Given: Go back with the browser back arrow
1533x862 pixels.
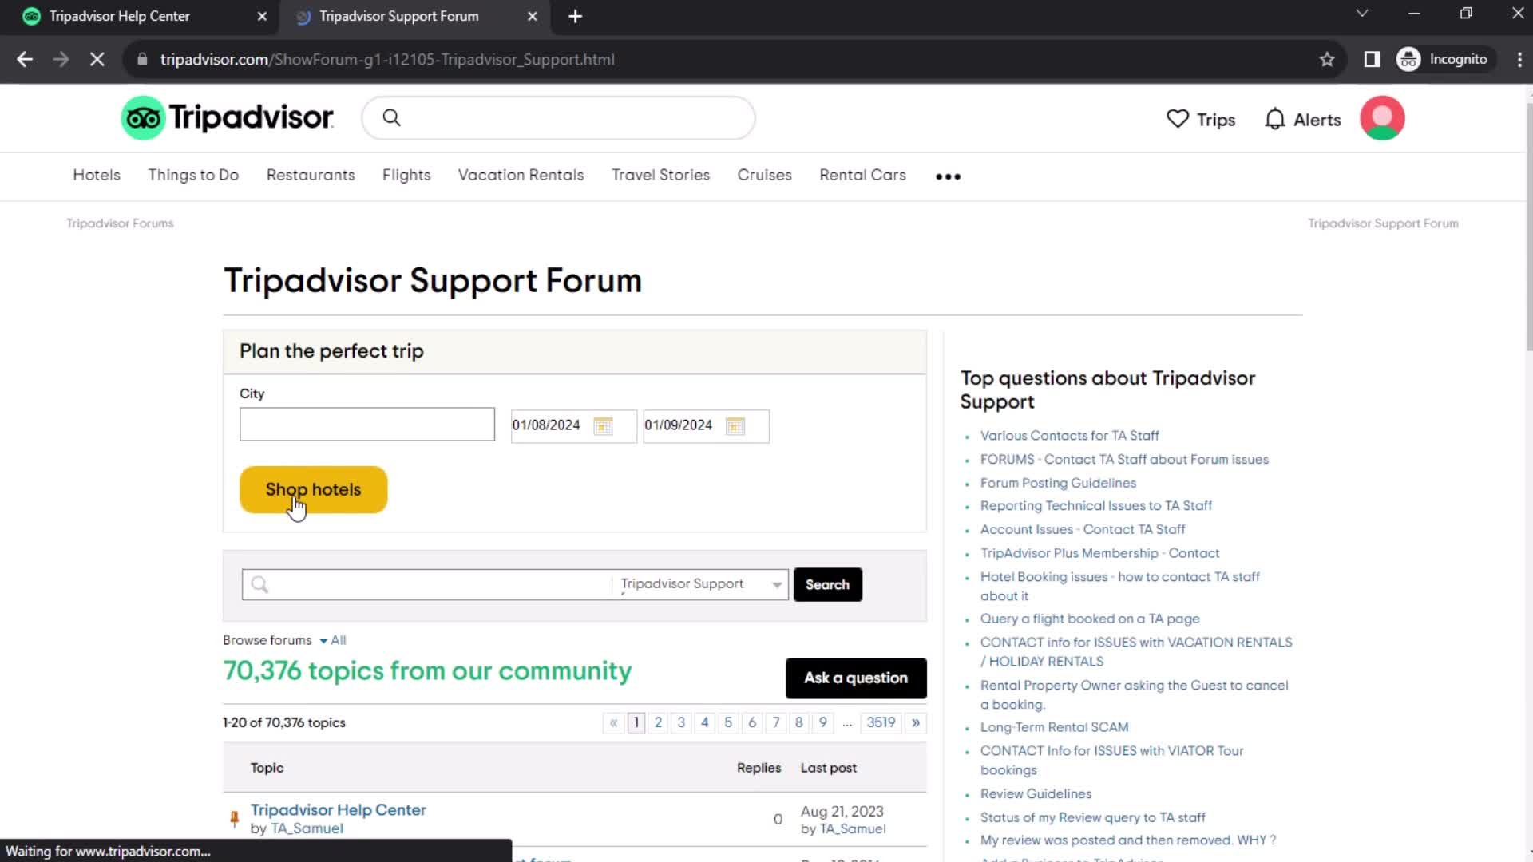Looking at the screenshot, I should (25, 60).
